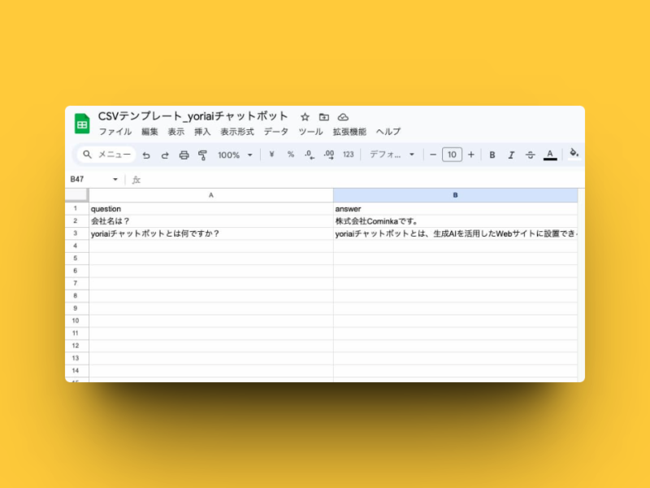Open the デフォ... font dropdown

392,155
